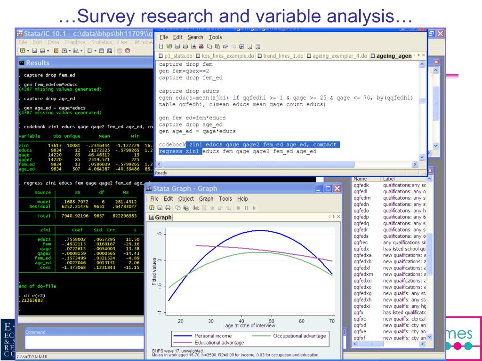
Task: Click the Print icon in Stata Graph toolbar
Action: (x=168, y=208)
